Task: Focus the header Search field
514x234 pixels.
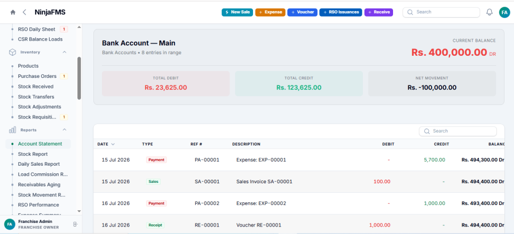Action: point(441,12)
